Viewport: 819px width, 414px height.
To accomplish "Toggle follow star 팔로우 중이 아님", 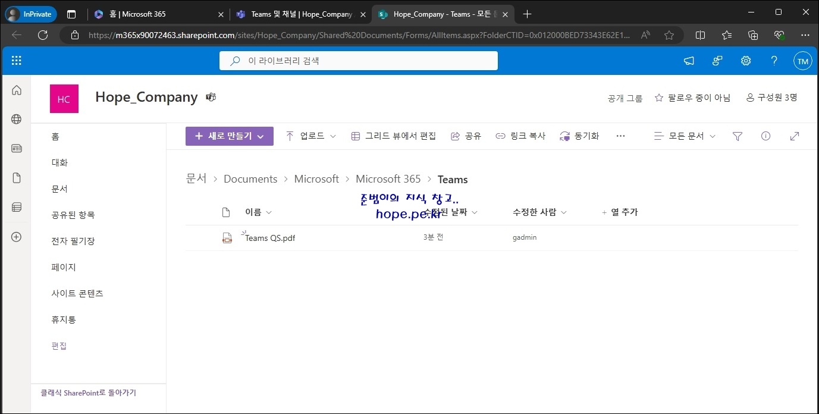I will (692, 98).
